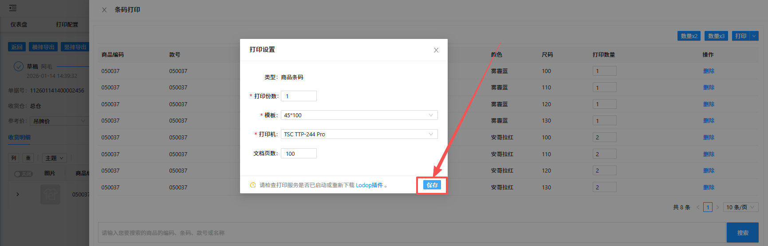Edit print quantity for 安哥拉红 size 100
768x246 pixels.
coord(604,137)
